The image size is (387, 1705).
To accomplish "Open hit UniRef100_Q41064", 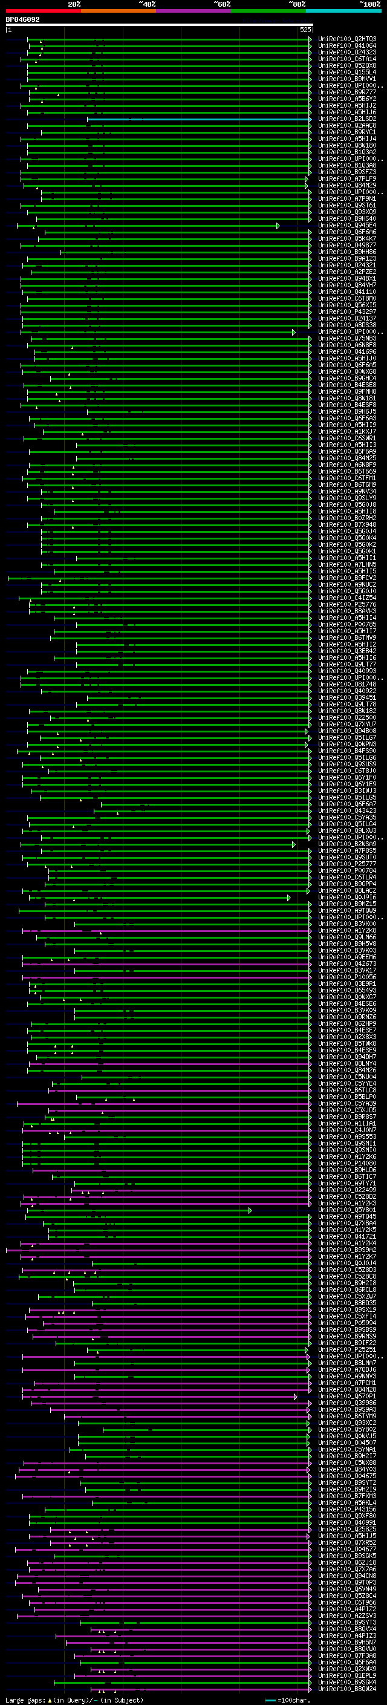I will [x=347, y=46].
